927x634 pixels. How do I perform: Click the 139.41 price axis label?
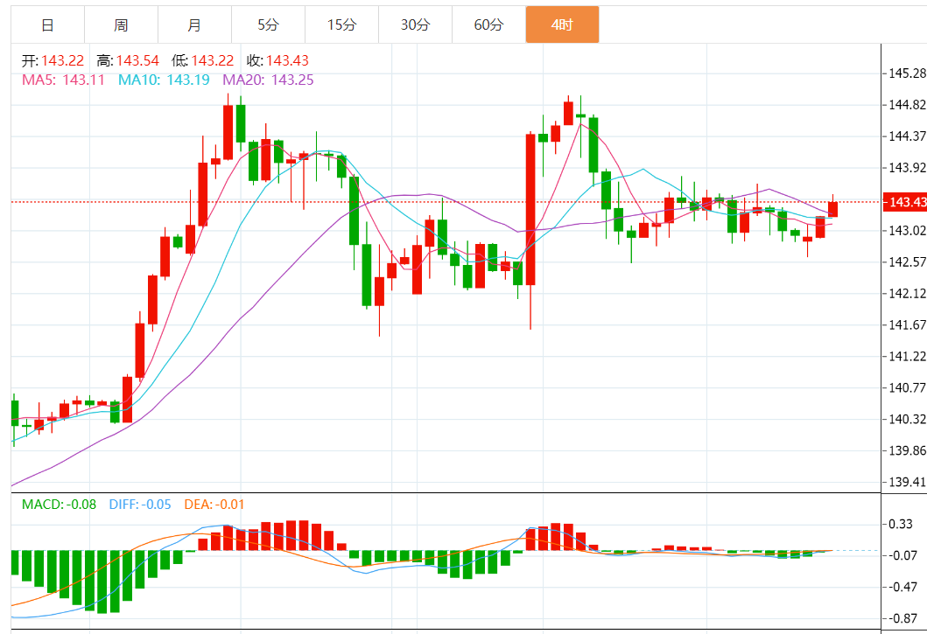907,482
